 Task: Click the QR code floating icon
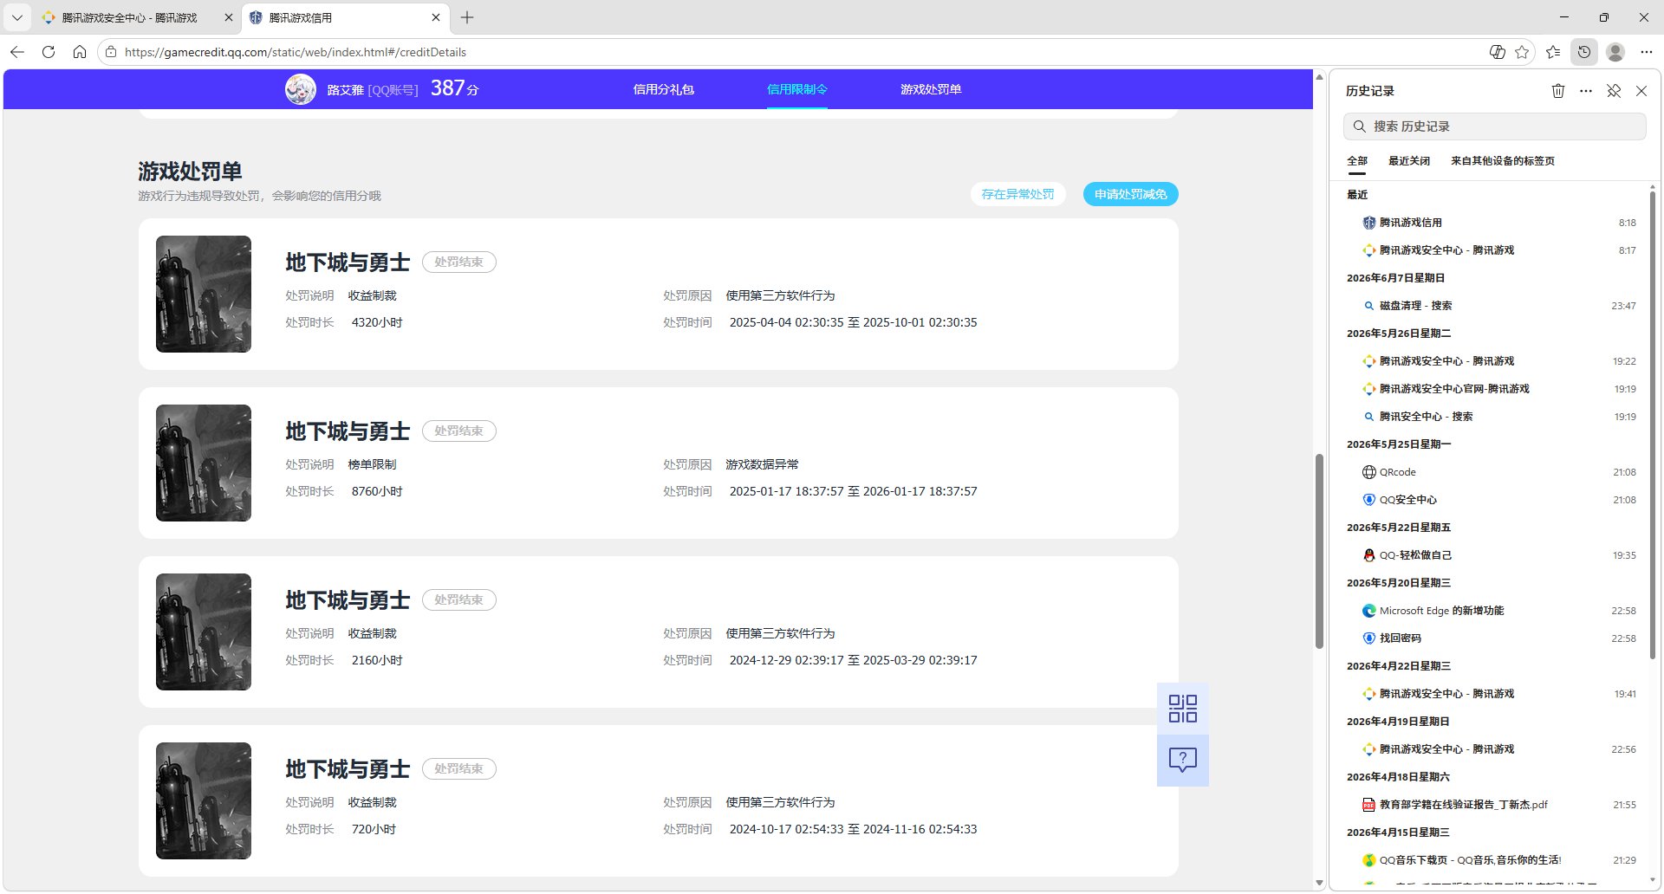(x=1183, y=709)
